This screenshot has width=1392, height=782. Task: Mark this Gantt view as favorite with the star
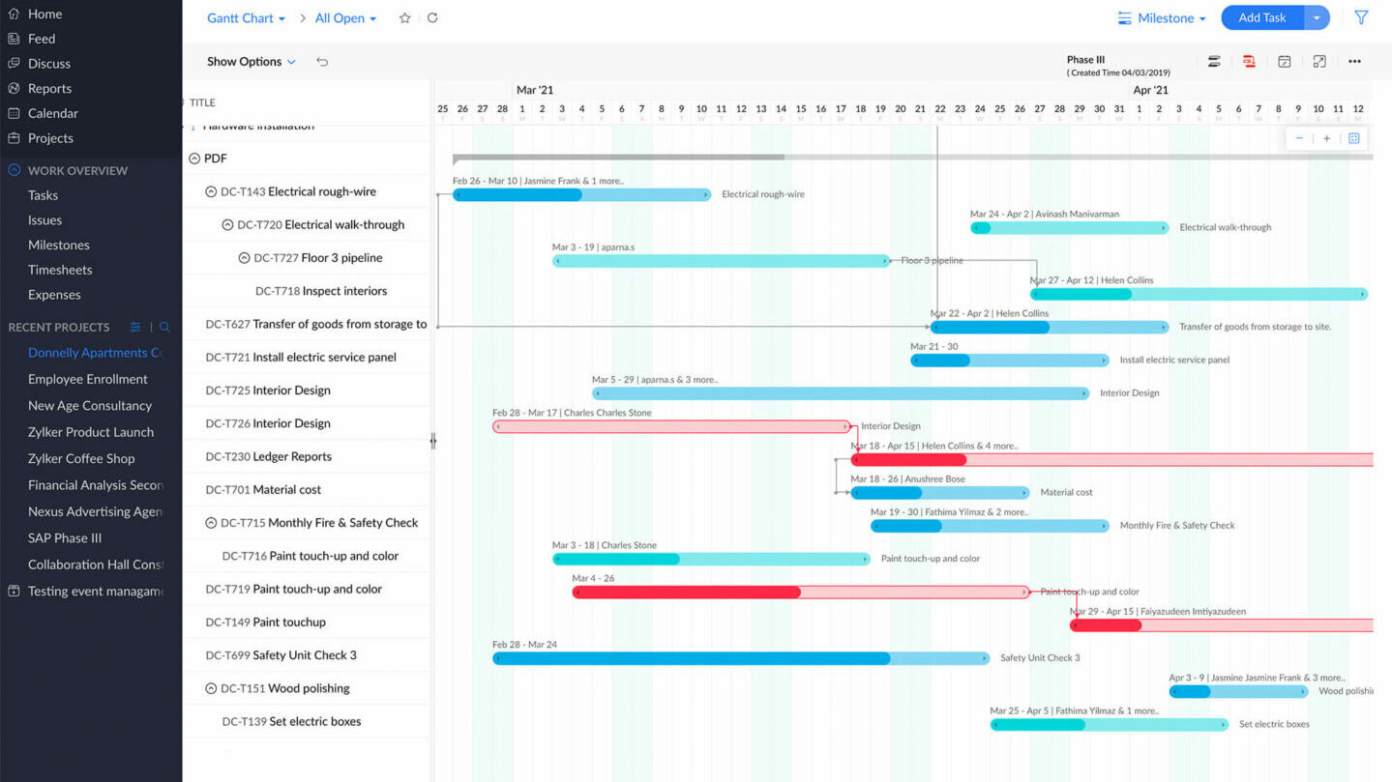[405, 18]
